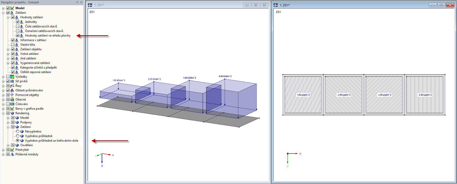Collapse the Rendering node
The height and width of the screenshot is (184, 457).
3,113
